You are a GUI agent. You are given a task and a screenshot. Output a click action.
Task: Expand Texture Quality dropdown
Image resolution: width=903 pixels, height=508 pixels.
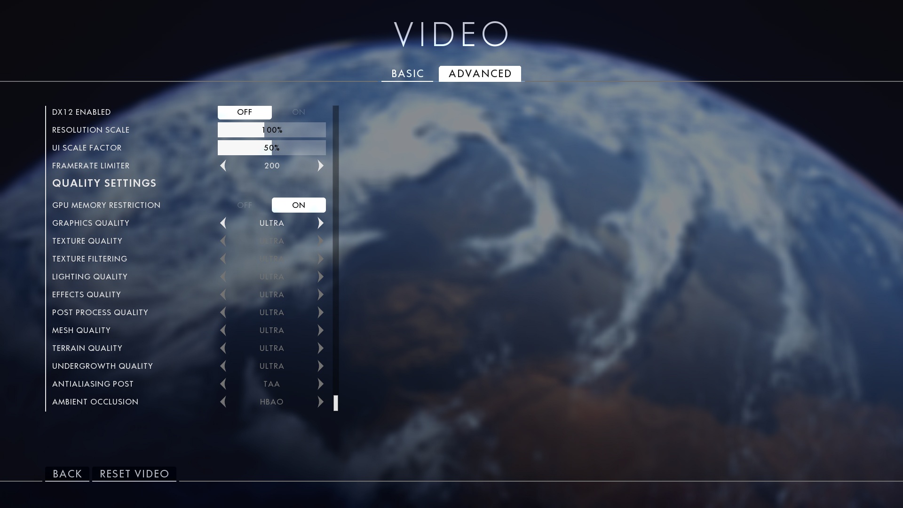coord(321,241)
